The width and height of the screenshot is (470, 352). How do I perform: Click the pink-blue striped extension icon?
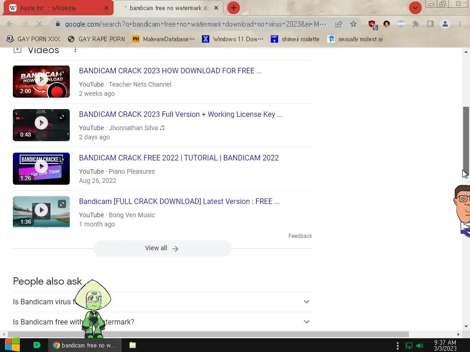[x=401, y=24]
